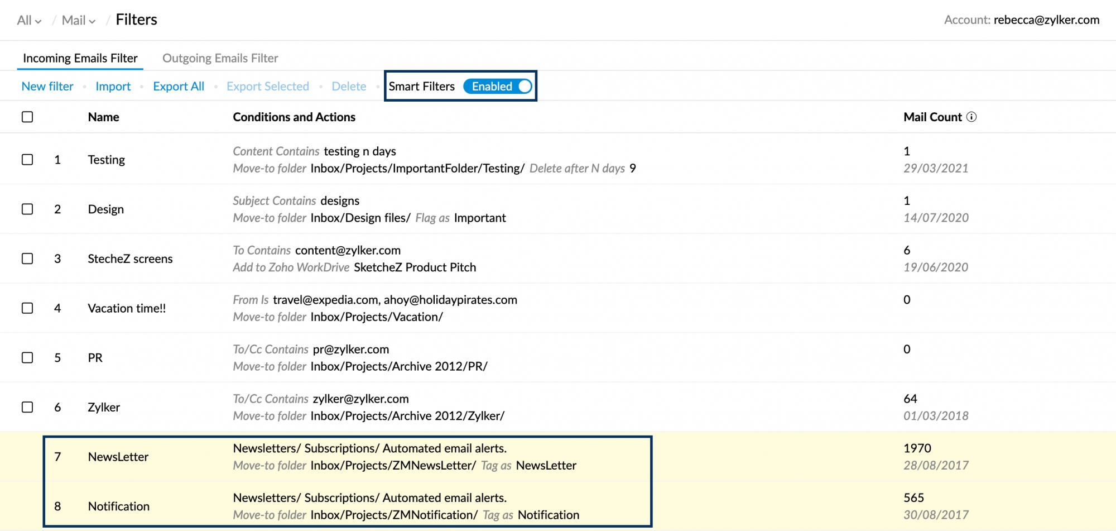
Task: Click Export All filters
Action: pos(179,87)
